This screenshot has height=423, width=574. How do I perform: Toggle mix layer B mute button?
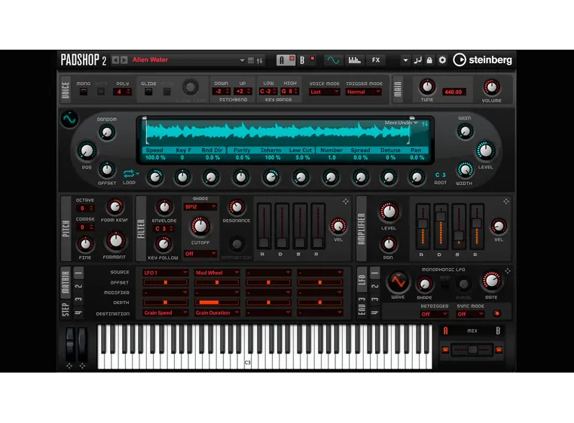tap(499, 350)
